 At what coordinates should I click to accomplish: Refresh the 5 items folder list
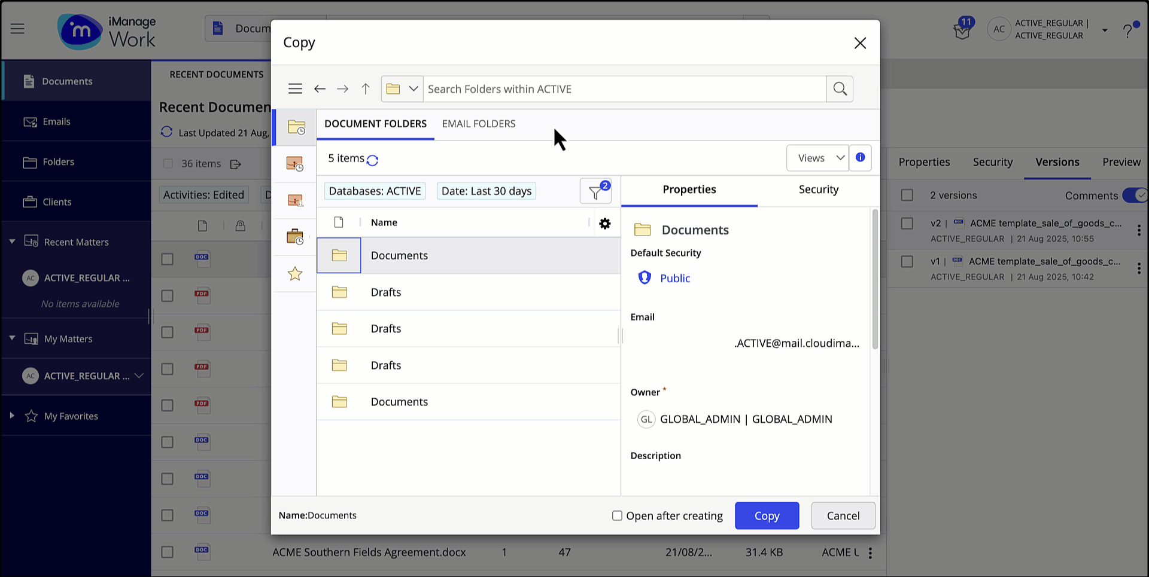point(372,160)
